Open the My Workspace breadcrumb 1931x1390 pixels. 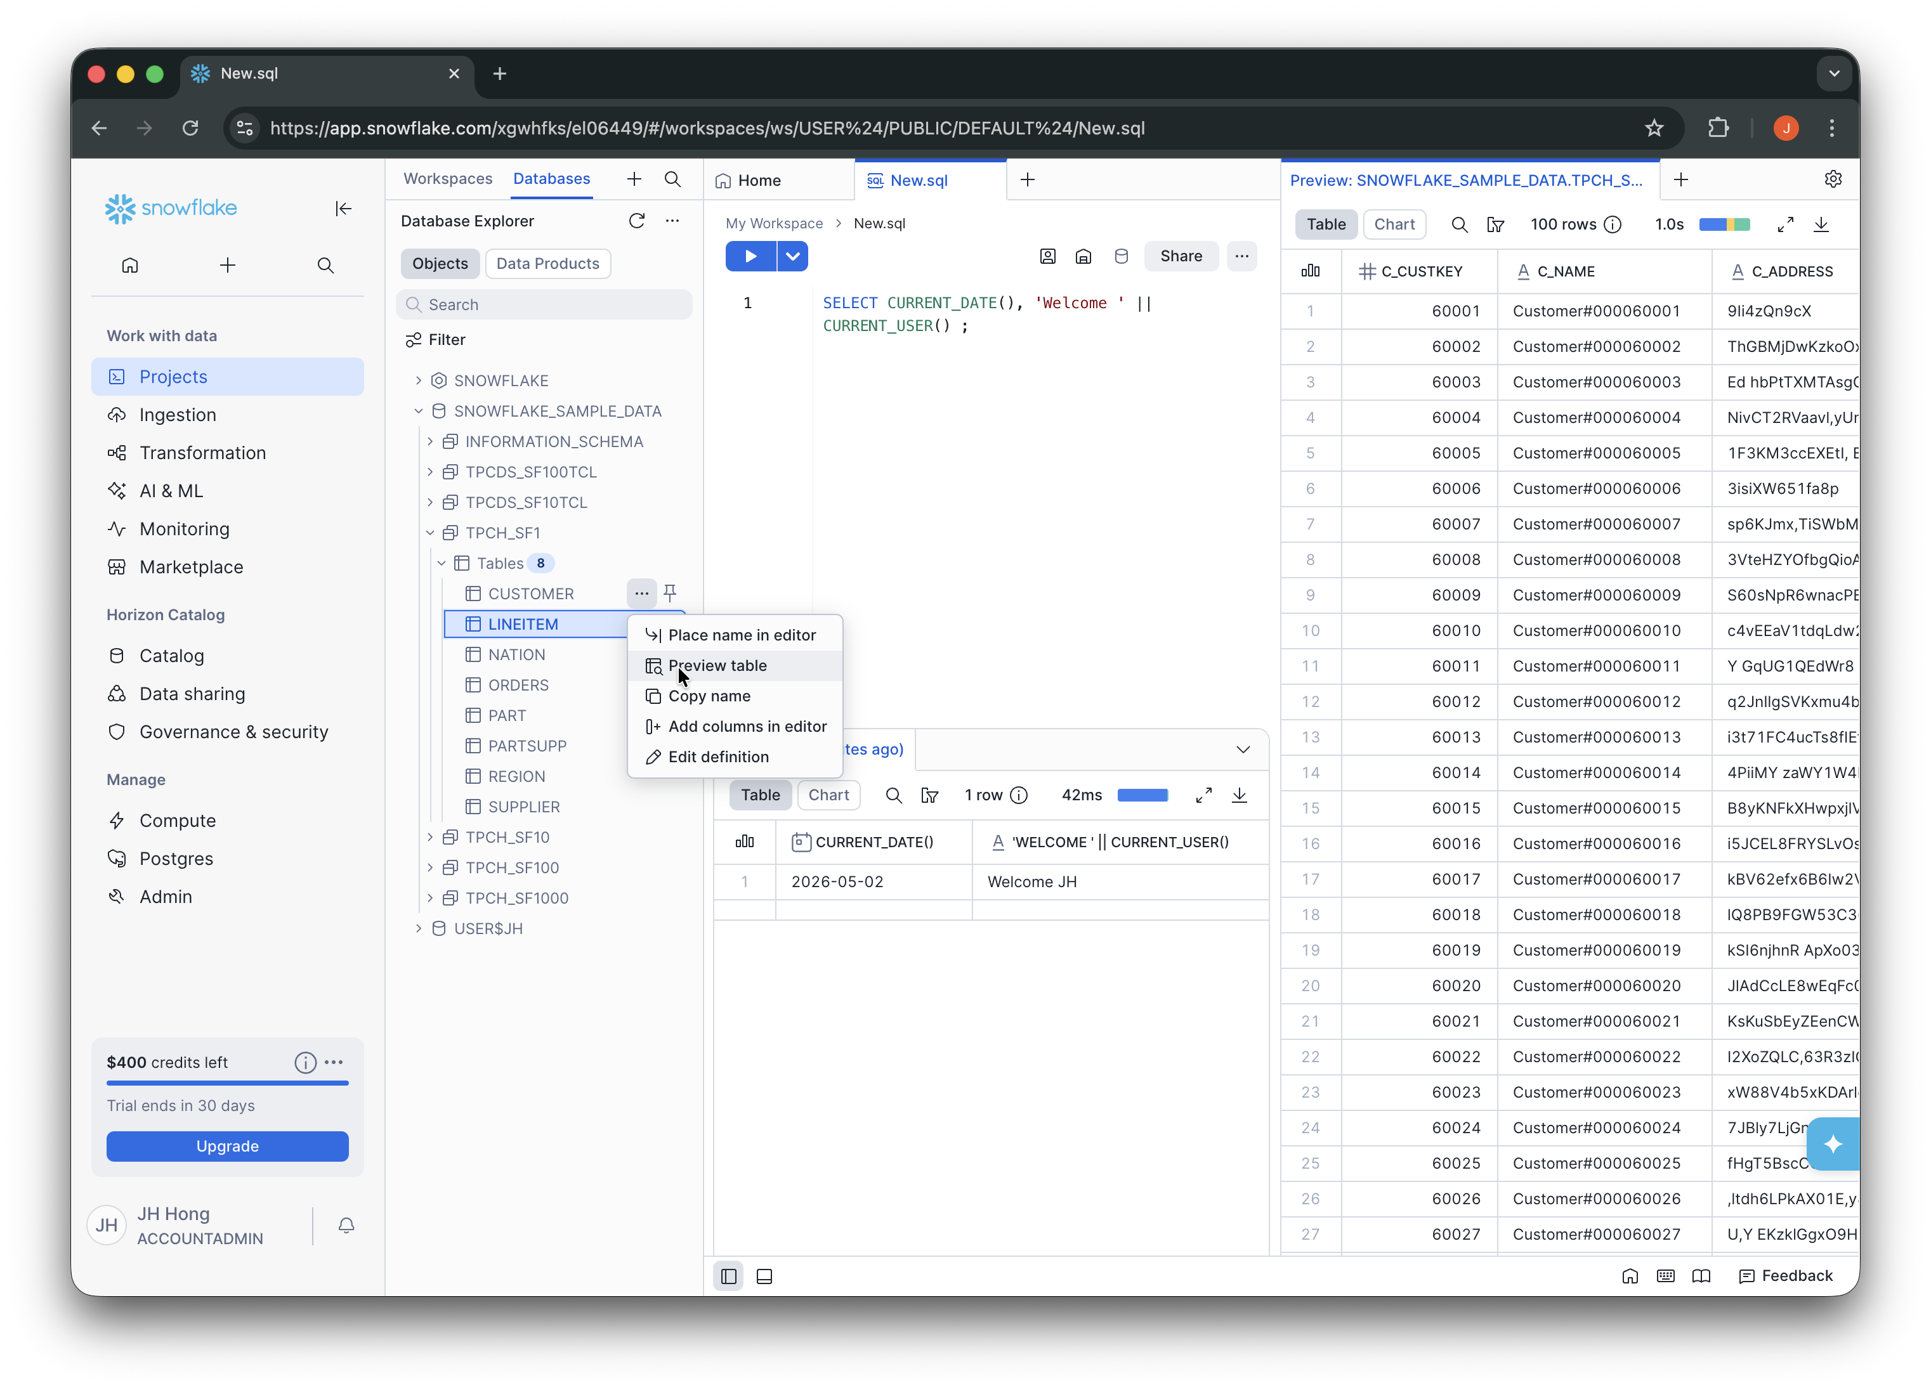(774, 223)
